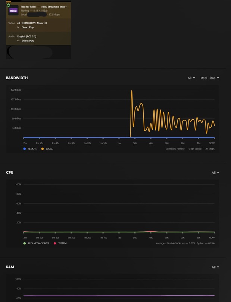Open the Bandwidth All filter dropdown
The width and height of the screenshot is (231, 302).
pos(191,78)
